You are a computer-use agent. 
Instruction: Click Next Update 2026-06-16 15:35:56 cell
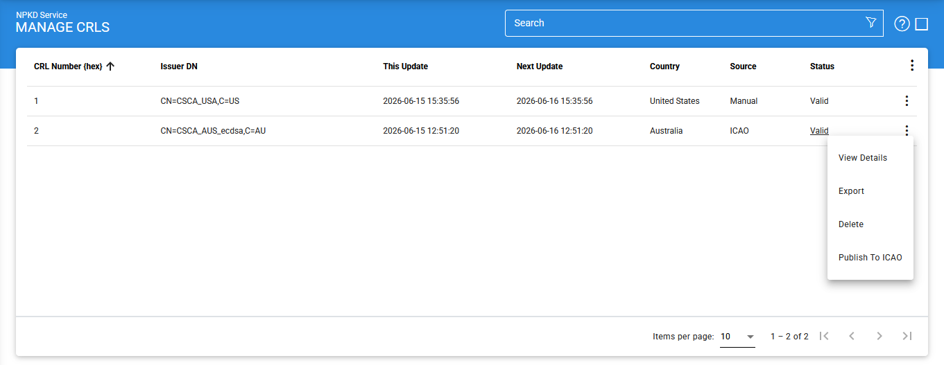point(554,101)
